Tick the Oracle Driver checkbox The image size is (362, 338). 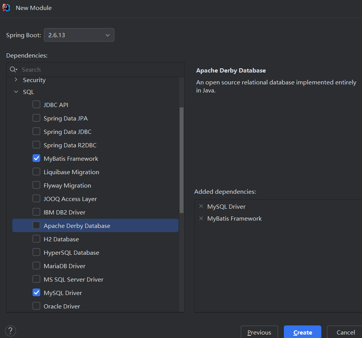click(x=36, y=306)
